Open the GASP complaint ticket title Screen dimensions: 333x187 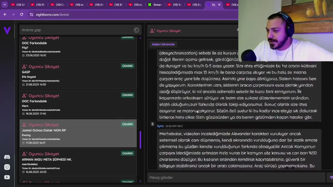pos(26,72)
